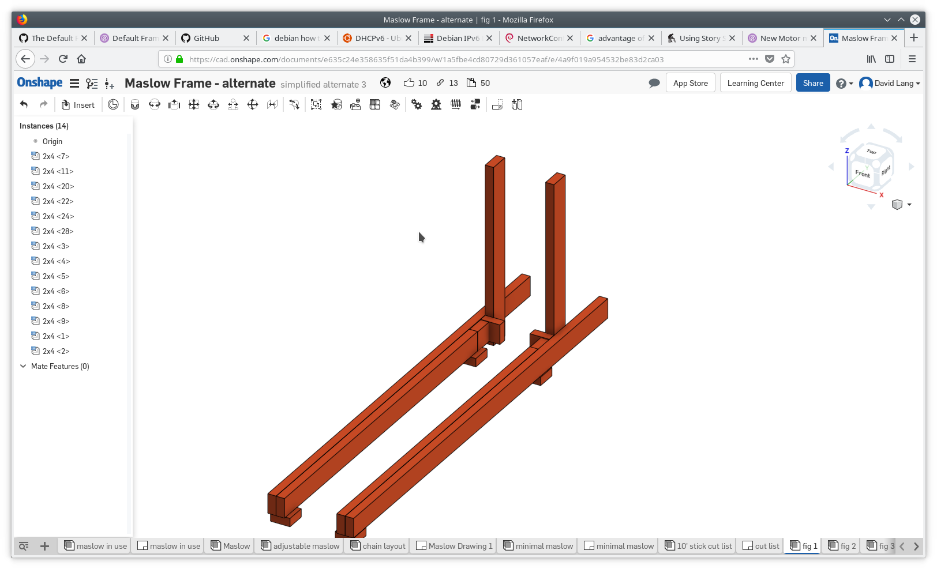This screenshot has width=937, height=569.
Task: Open the help question-mark dropdown
Action: (x=845, y=84)
